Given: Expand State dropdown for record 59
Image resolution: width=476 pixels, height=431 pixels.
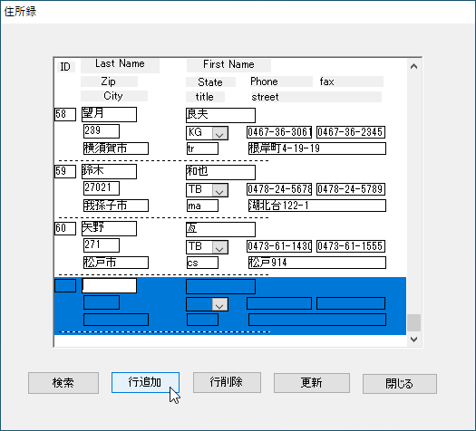Looking at the screenshot, I should coord(219,190).
